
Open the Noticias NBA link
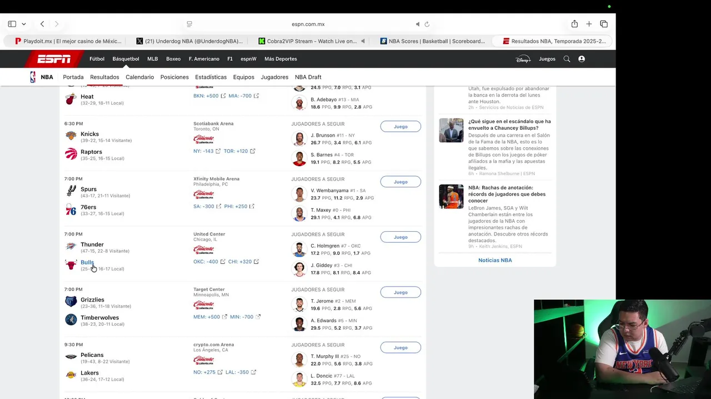click(x=495, y=260)
